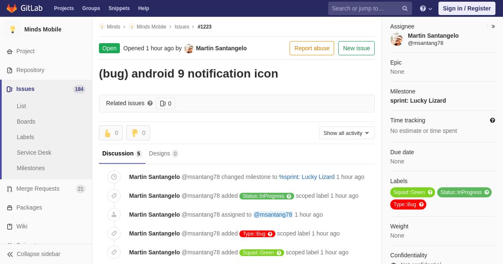This screenshot has height=264, width=503.
Task: Click the label icon beside Status::InProgress activity
Action: [114, 196]
